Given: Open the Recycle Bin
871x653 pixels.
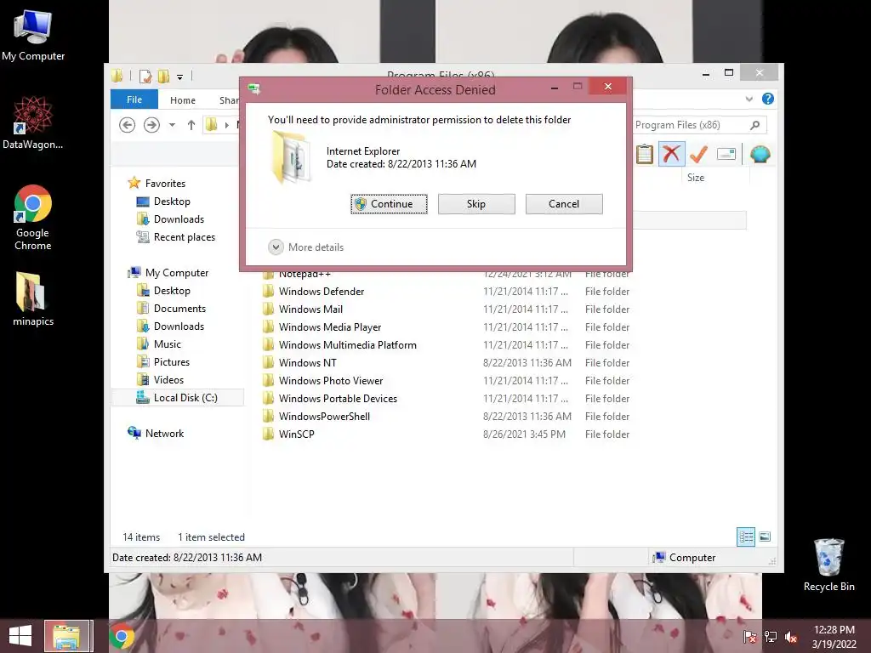Looking at the screenshot, I should pos(828,565).
